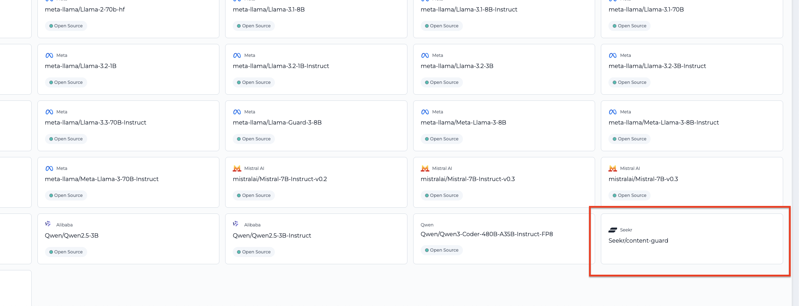The width and height of the screenshot is (799, 306).
Task: Click Alibaba logo on Qwen2.5-3B-Instruct card
Action: click(x=236, y=224)
